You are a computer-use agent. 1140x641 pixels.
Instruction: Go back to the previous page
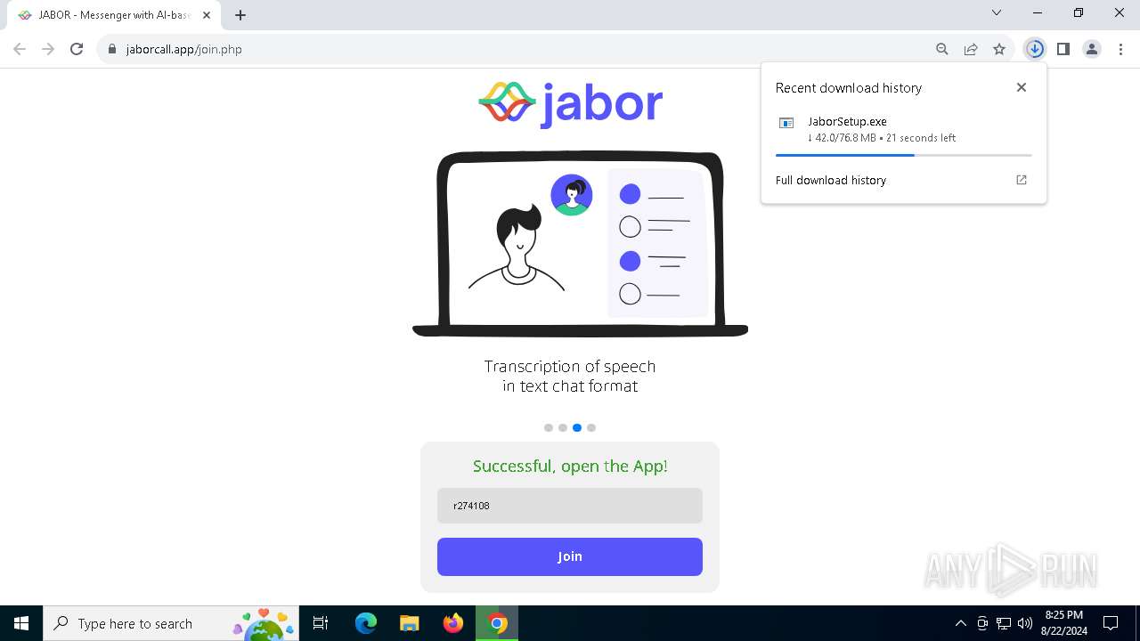pyautogui.click(x=20, y=49)
